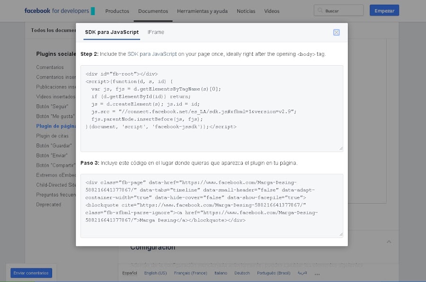Viewport: 426px width, 282px height.
Task: Open Plugin de citas in the sidebar
Action: pyautogui.click(x=53, y=136)
